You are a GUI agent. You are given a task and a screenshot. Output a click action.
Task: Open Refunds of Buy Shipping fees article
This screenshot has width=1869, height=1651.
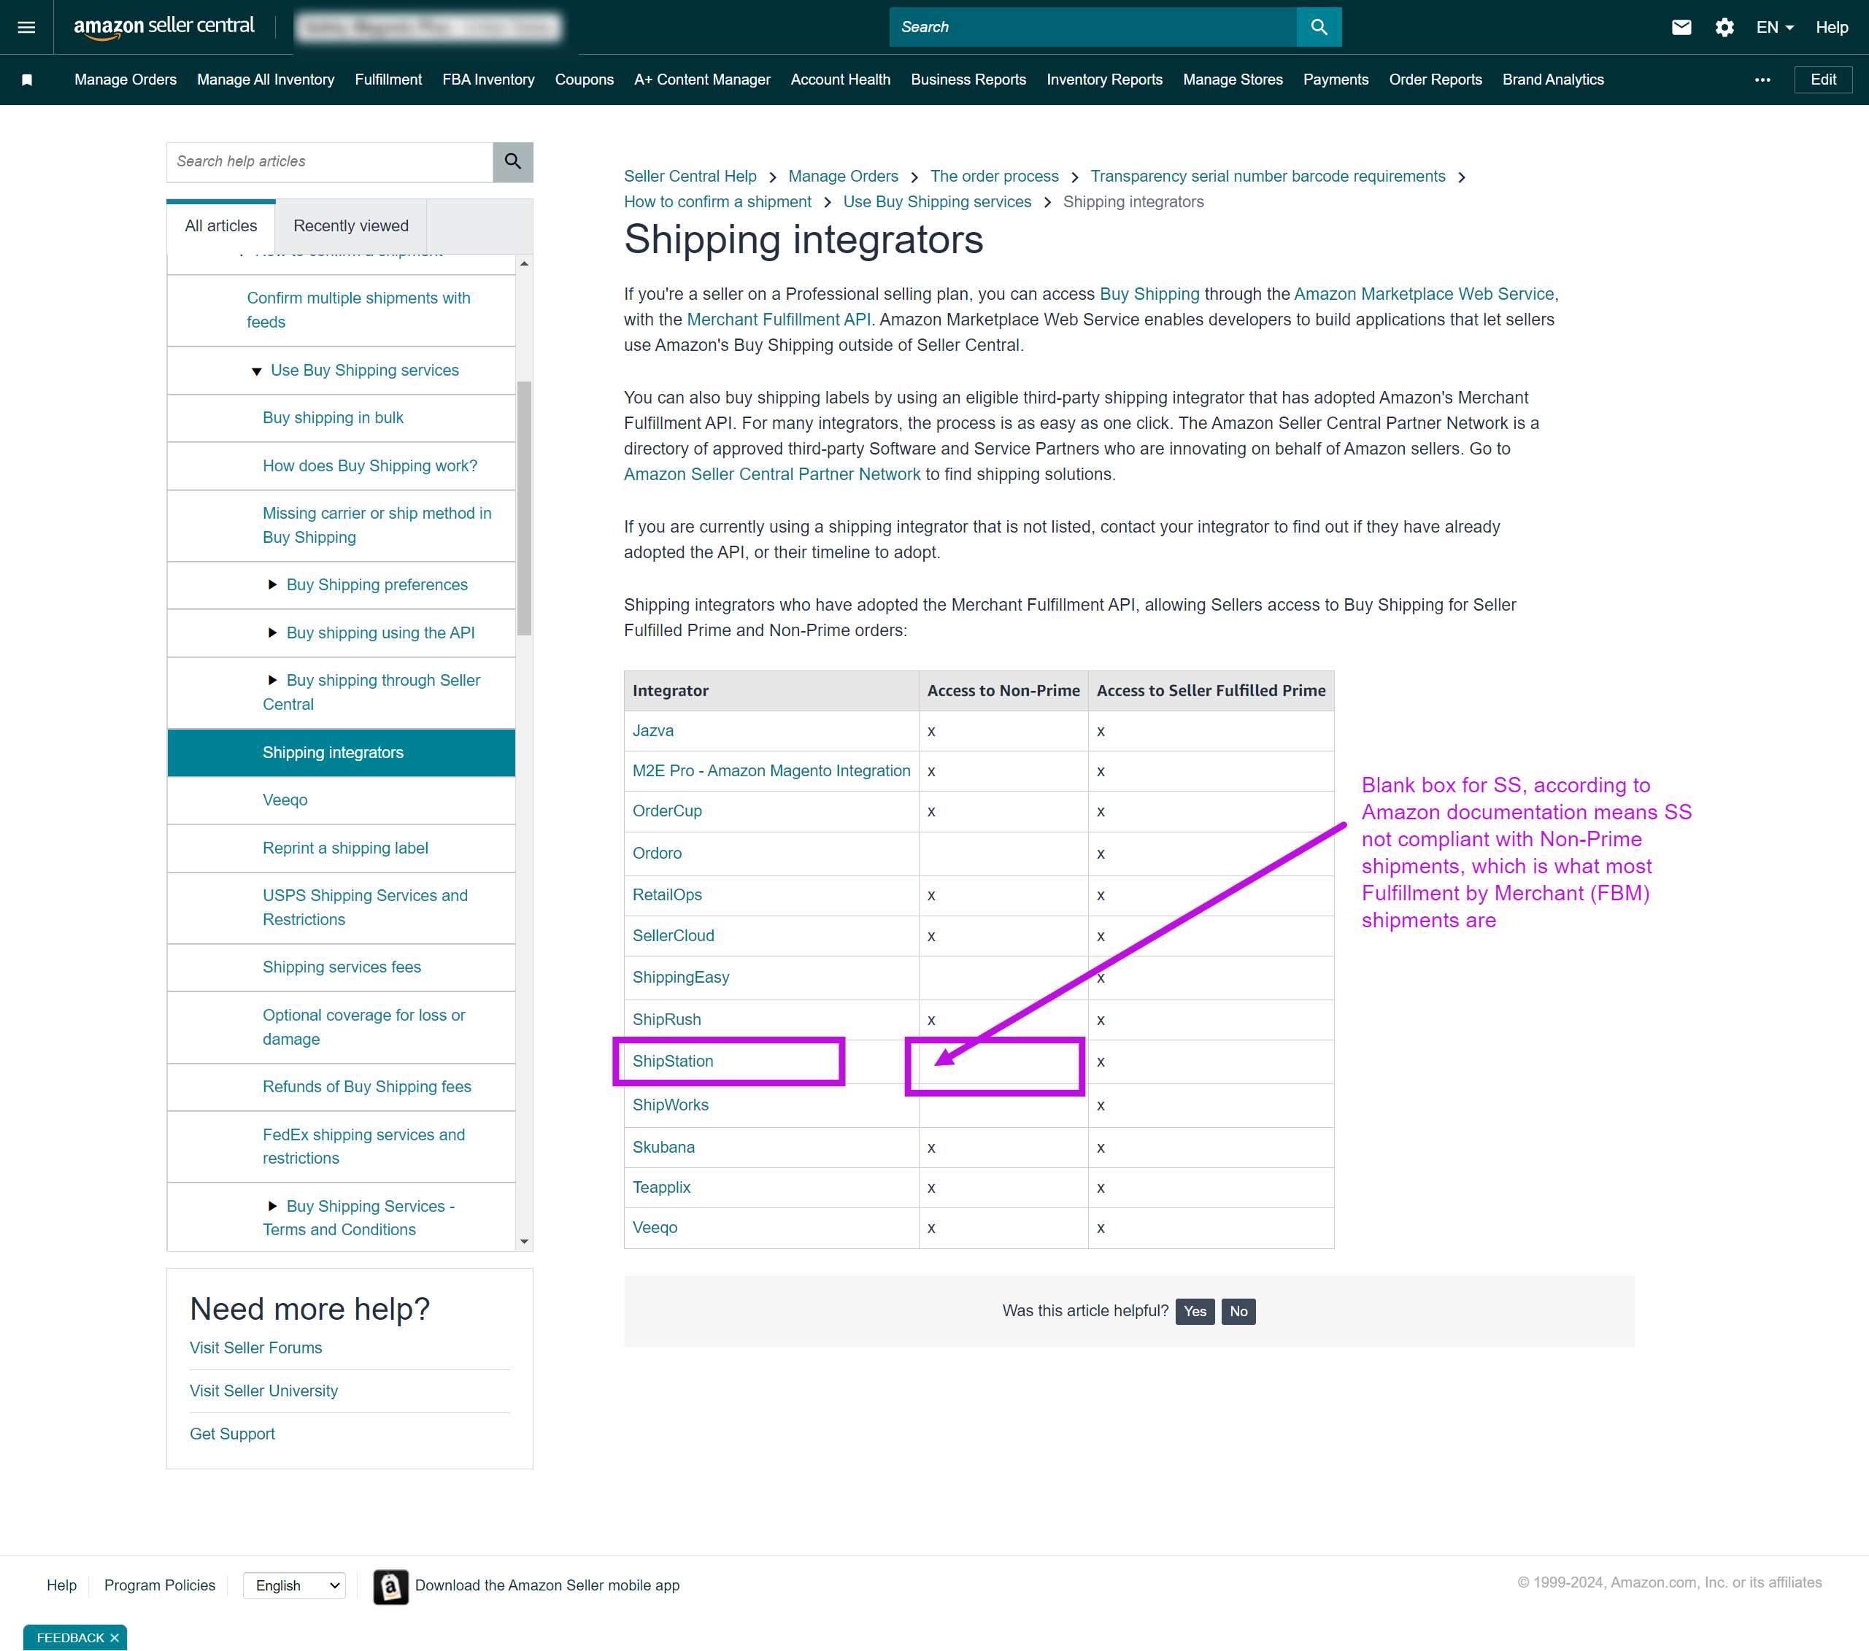point(366,1087)
